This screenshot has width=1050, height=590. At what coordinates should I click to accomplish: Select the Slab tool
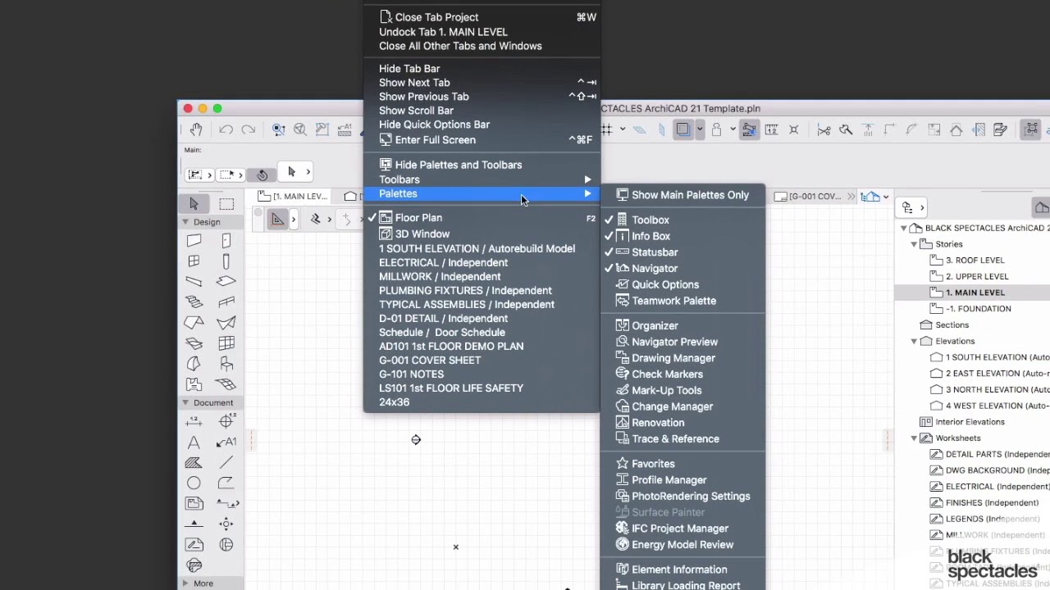click(226, 282)
